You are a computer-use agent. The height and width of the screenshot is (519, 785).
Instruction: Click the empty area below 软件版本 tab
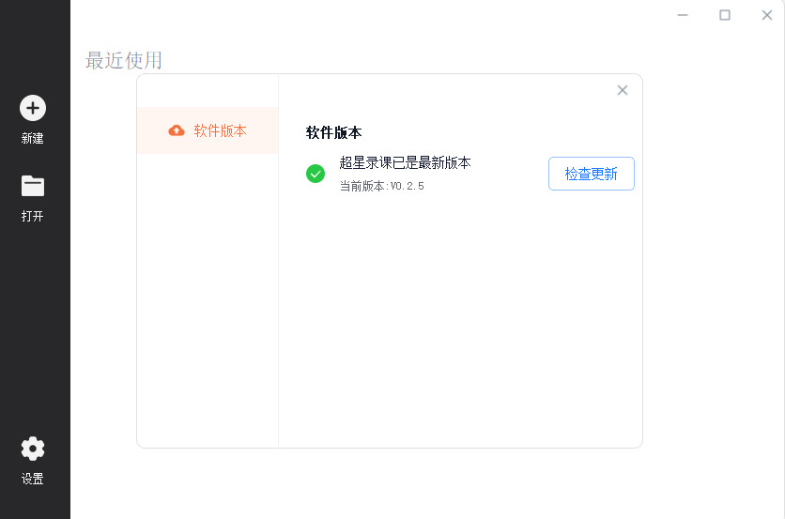point(208,300)
